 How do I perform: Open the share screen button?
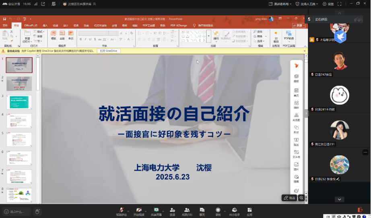[156, 210]
